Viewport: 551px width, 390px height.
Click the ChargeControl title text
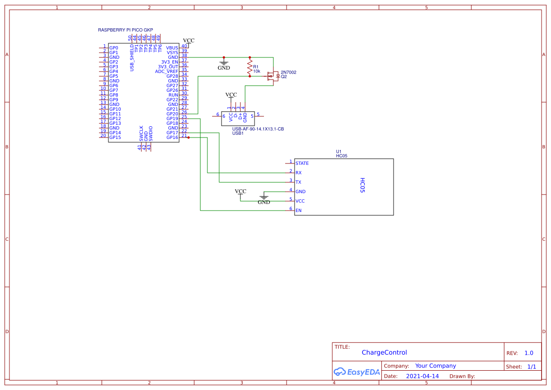[x=385, y=352]
